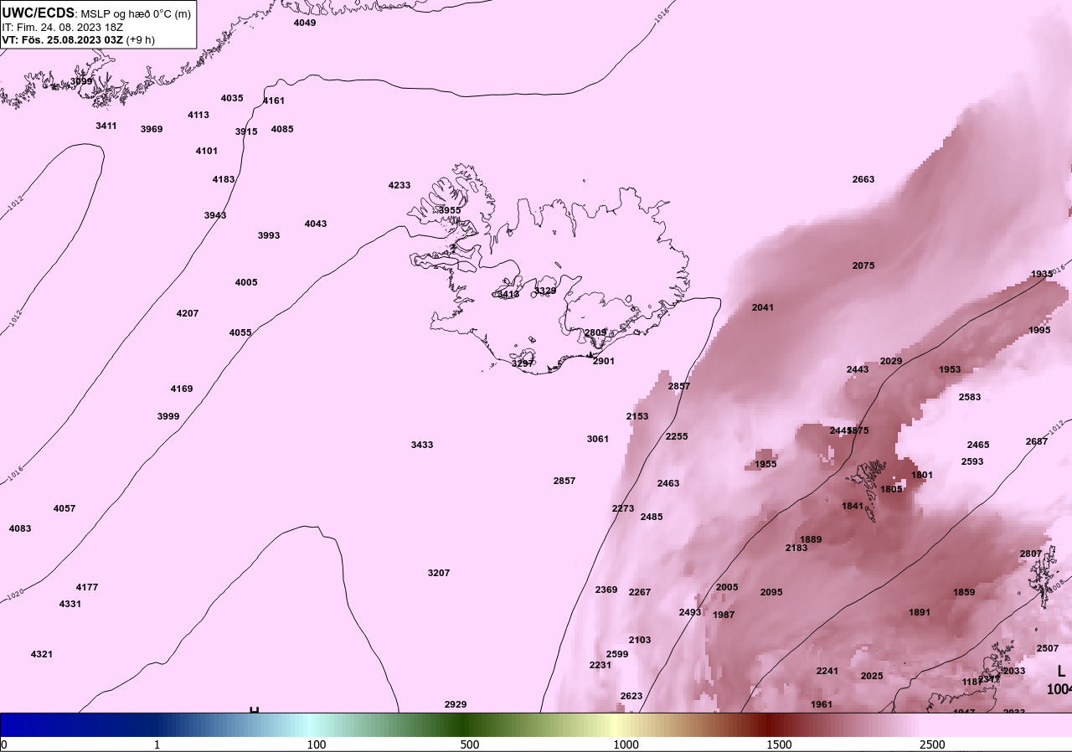Click the freezing level value 2493
The width and height of the screenshot is (1072, 752).
point(690,612)
